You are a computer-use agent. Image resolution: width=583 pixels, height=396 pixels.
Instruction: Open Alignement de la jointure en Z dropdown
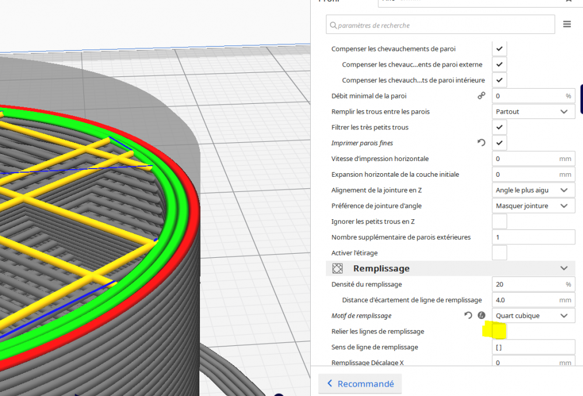tap(533, 190)
